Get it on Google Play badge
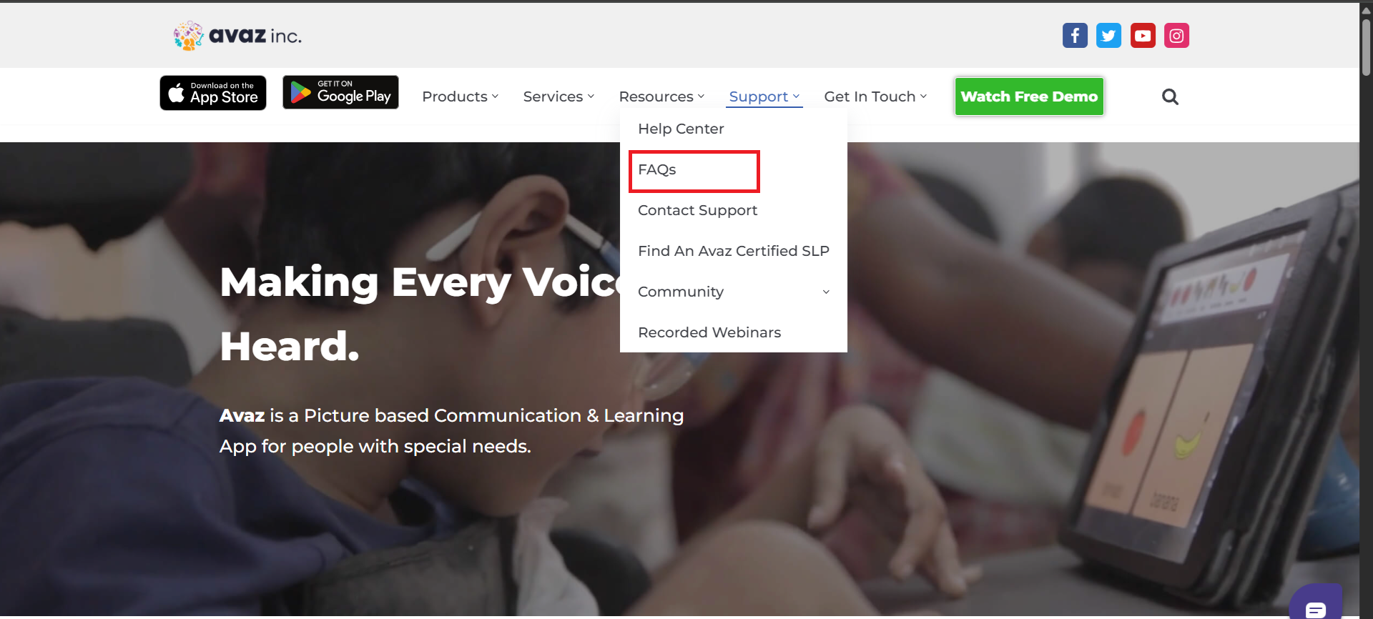Viewport: 1373px width, 619px height. (340, 92)
